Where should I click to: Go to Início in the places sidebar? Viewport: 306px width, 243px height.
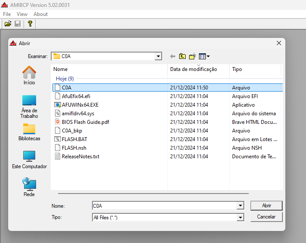(29, 76)
